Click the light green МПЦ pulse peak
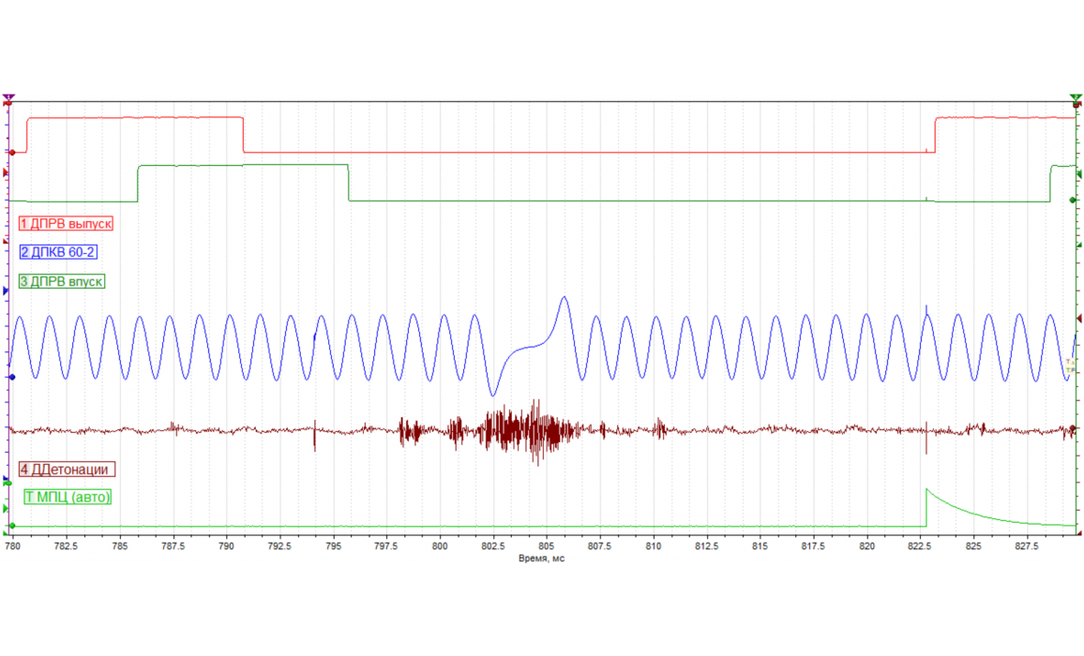This screenshot has height=656, width=1084. click(x=926, y=489)
